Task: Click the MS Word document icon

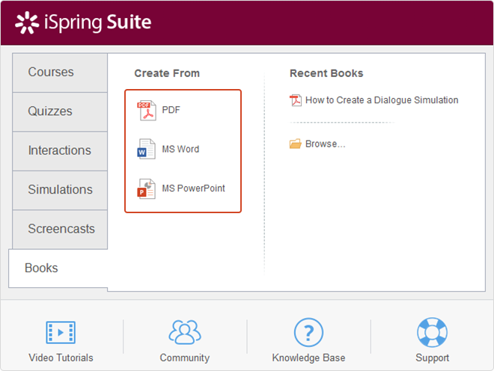Action: point(147,149)
